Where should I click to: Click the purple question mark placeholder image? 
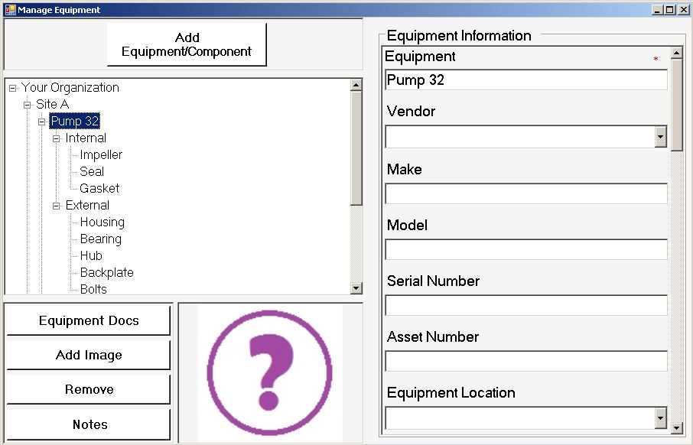[269, 373]
